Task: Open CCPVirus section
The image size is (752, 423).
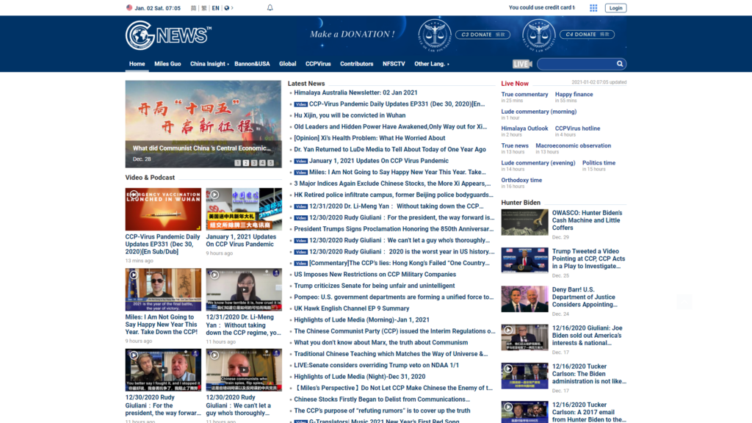Action: click(x=318, y=64)
